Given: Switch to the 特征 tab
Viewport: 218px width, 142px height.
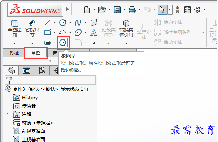Looking at the screenshot, I should click(14, 53).
